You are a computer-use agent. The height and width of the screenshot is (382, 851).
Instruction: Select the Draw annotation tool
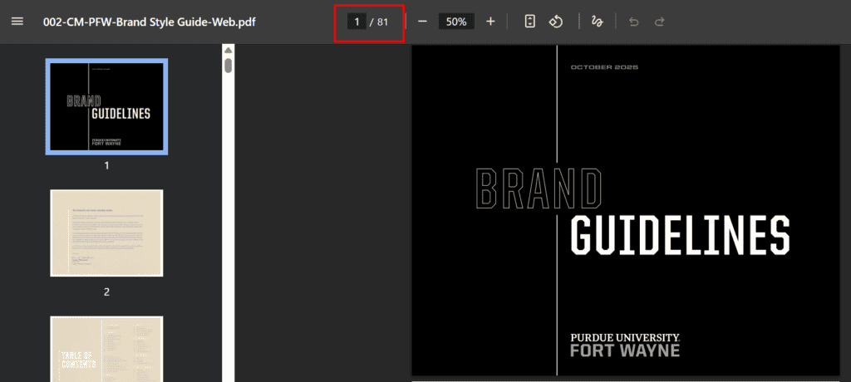597,22
